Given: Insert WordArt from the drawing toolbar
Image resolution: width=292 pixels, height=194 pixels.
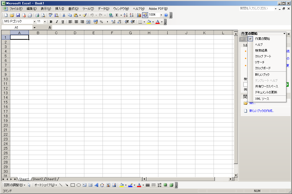Looking at the screenshot, I should pyautogui.click(x=96, y=185).
